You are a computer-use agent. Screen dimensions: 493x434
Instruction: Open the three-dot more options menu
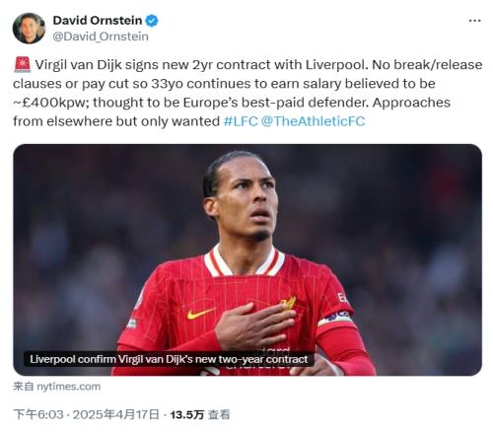[474, 21]
